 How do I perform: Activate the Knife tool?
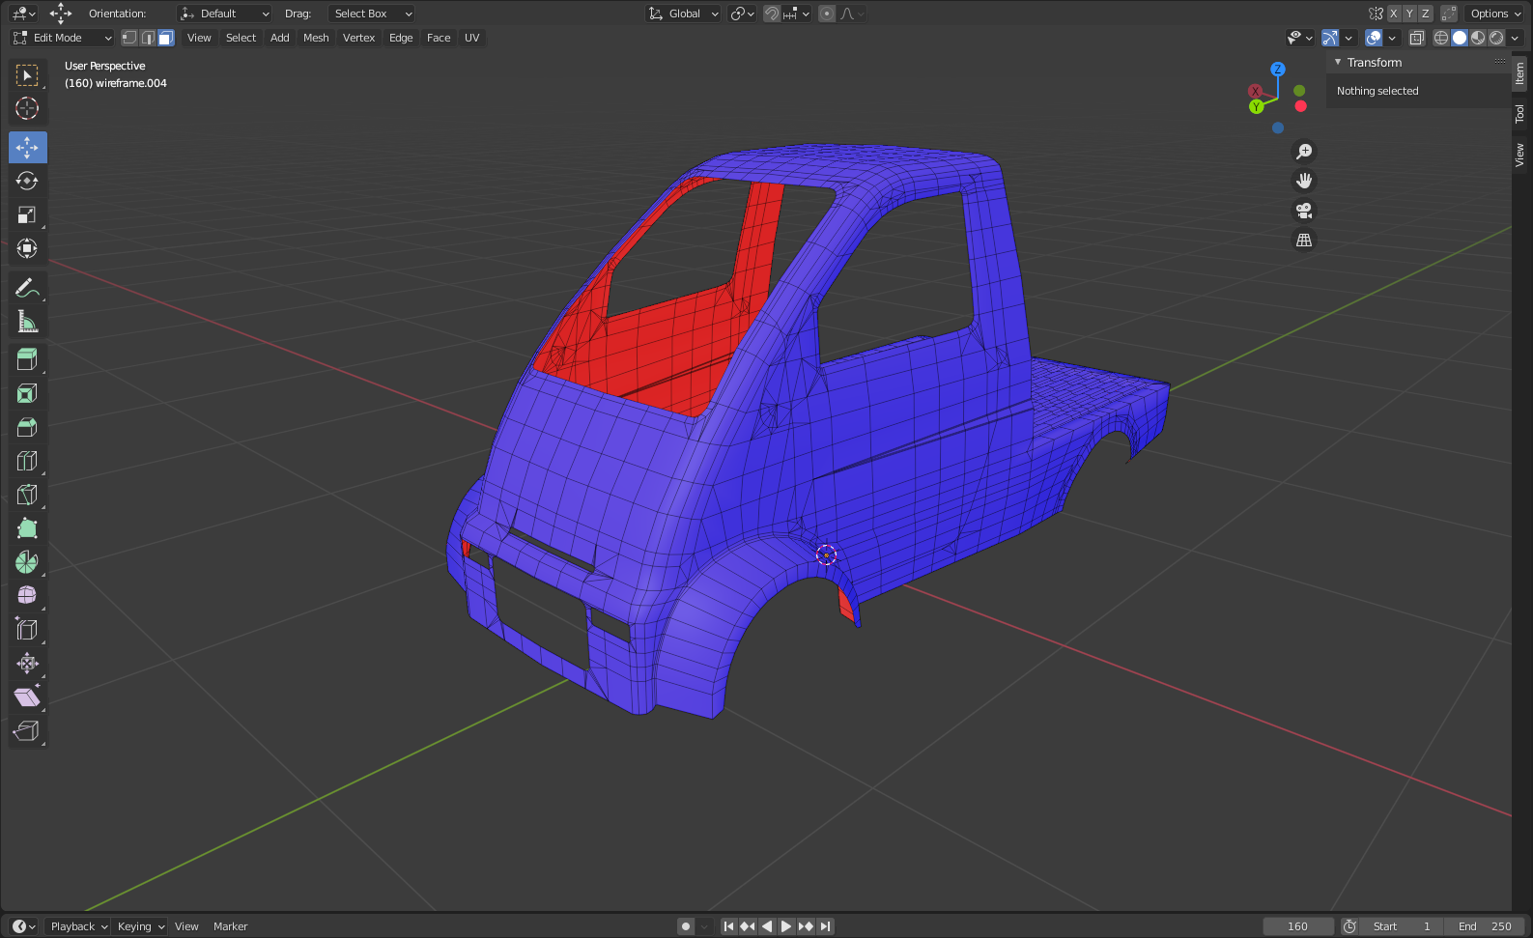point(27,495)
